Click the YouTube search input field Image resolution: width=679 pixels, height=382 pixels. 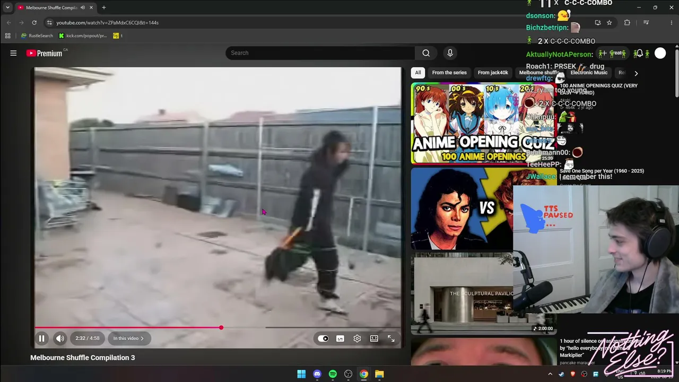click(320, 53)
